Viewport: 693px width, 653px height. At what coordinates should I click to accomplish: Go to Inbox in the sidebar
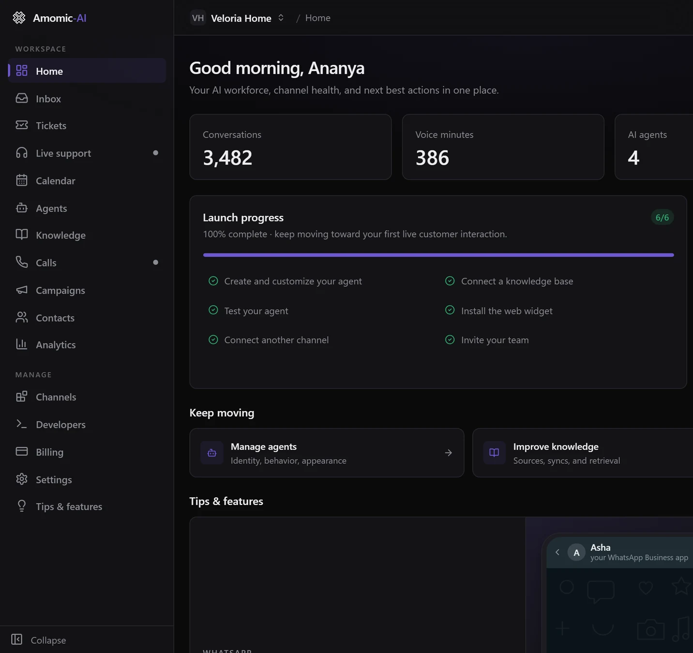87,98
